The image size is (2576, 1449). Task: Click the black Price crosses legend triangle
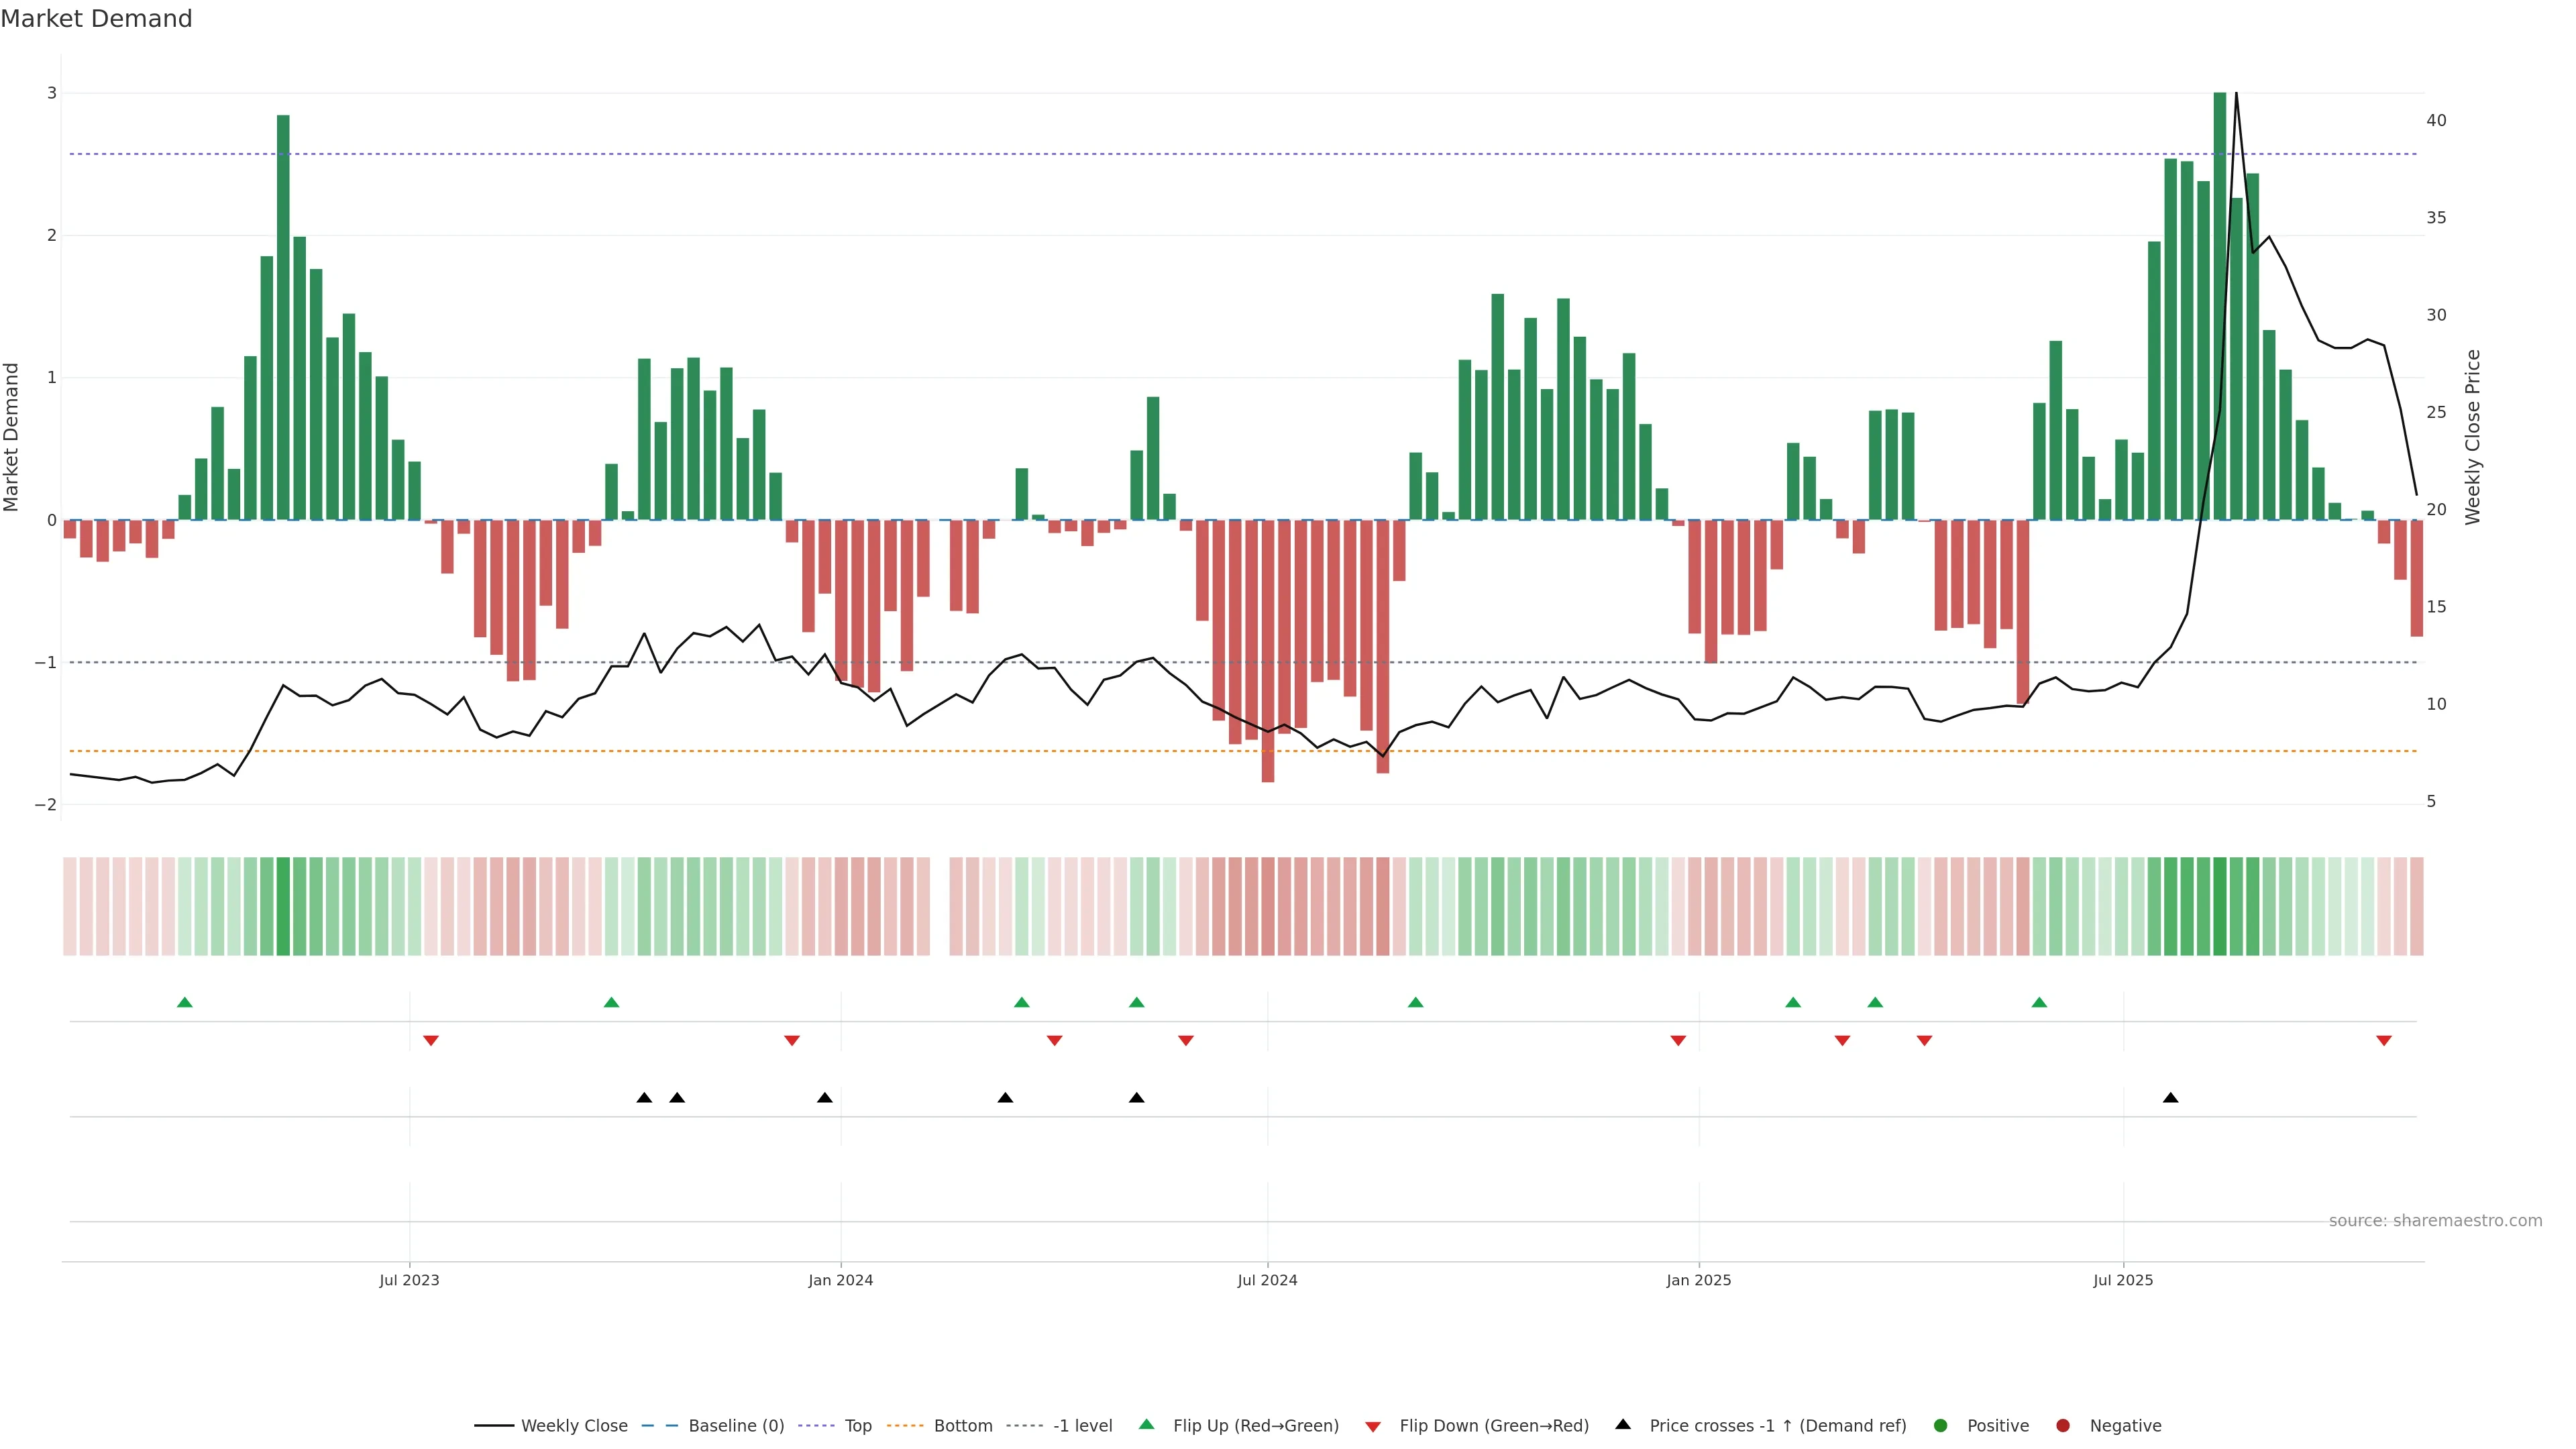[x=1623, y=1424]
